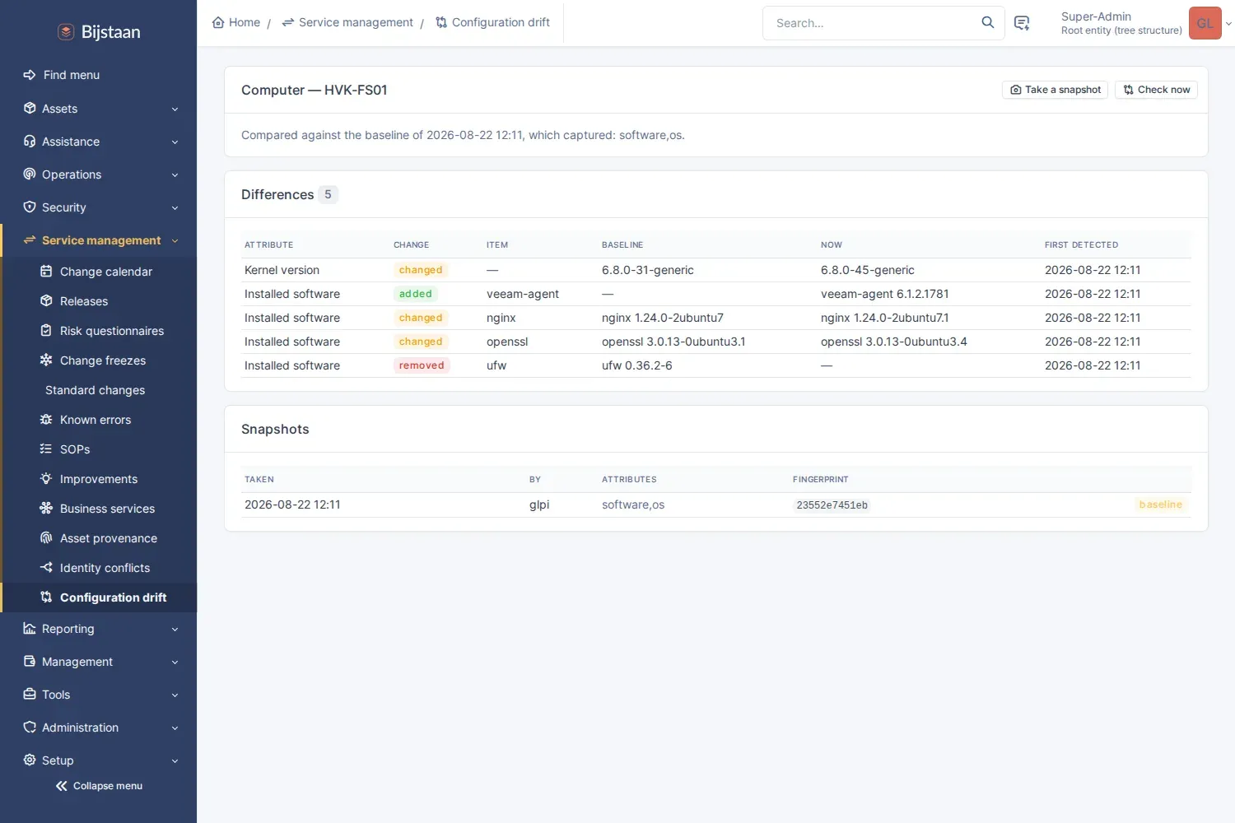This screenshot has height=823, width=1235.
Task: Click the openssl 3.0.13-0ubuntu3.4 value
Action: (x=894, y=342)
